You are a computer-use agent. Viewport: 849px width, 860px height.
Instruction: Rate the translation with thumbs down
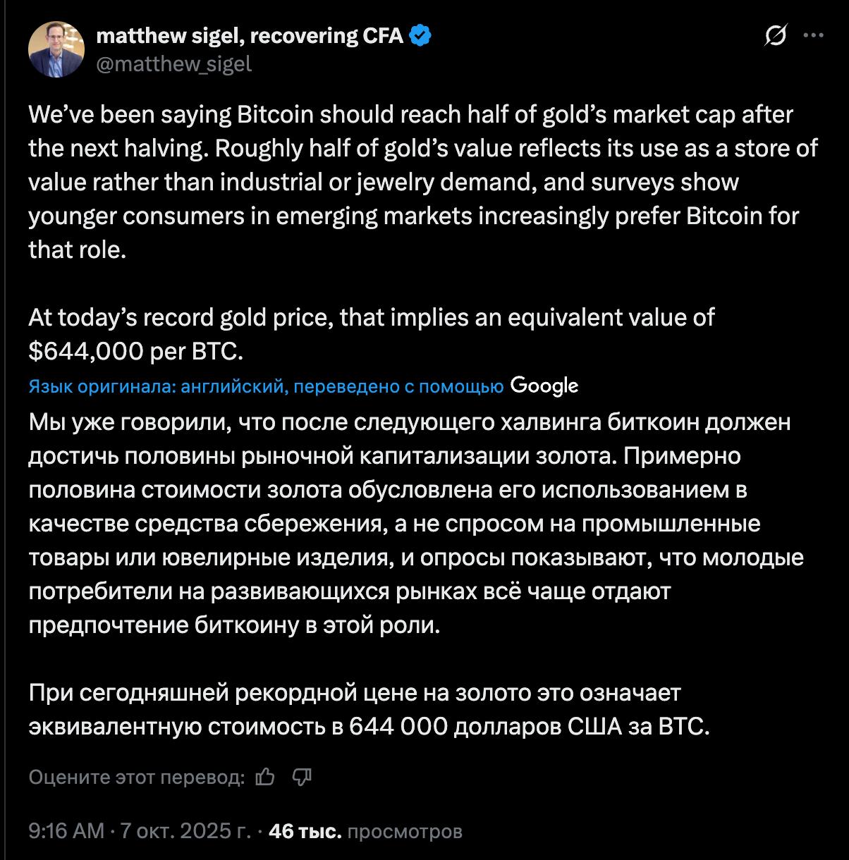(302, 777)
